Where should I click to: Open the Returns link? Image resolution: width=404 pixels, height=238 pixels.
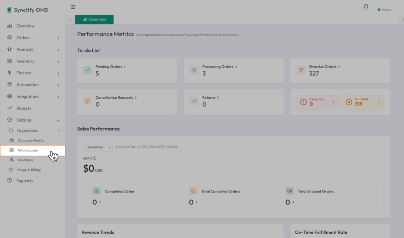tap(211, 98)
